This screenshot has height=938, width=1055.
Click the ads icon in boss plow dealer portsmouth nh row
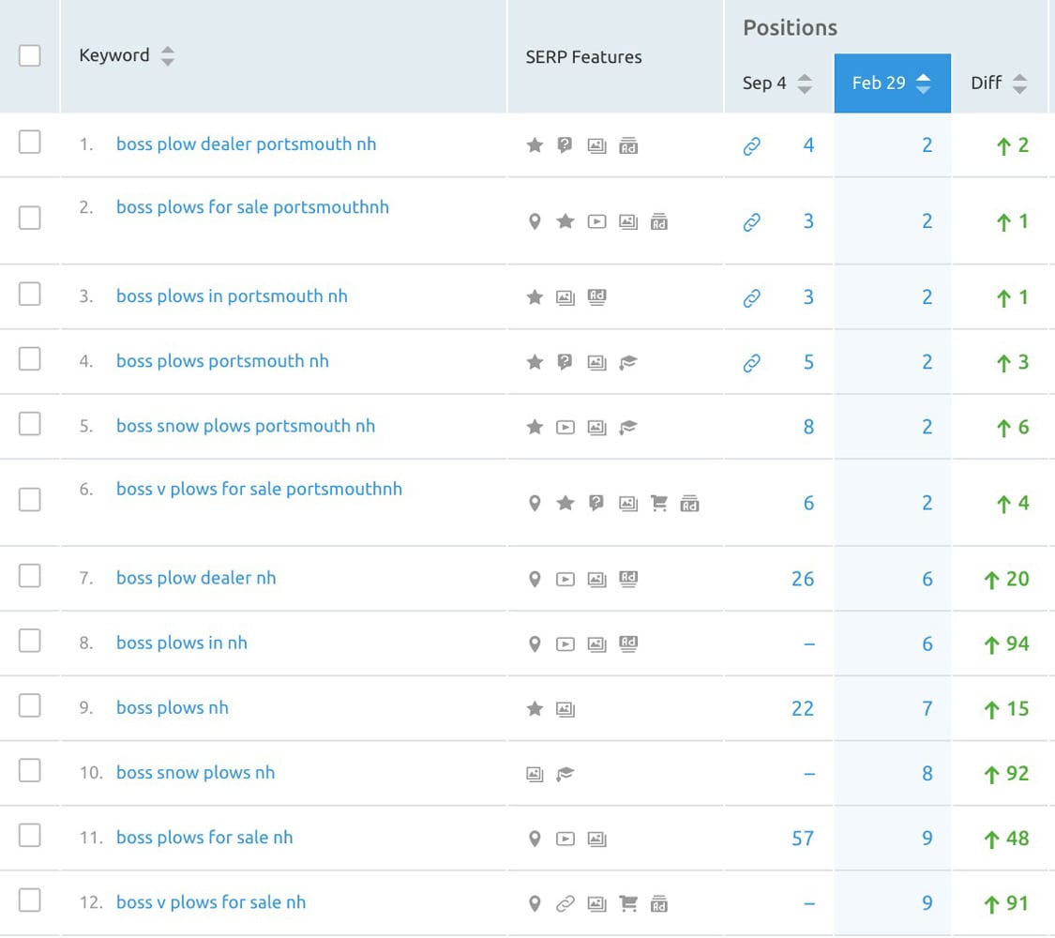point(627,145)
